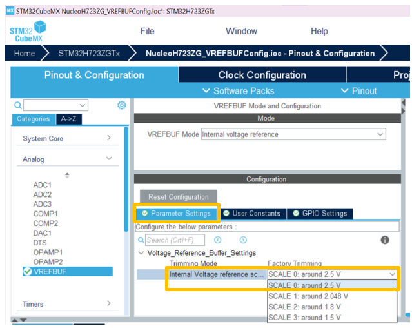Click the information icon in parameters

385,240
